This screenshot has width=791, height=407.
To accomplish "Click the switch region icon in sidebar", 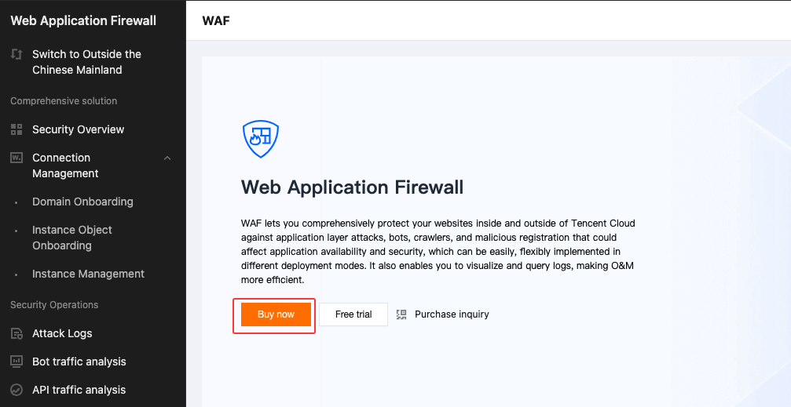I will 16,54.
